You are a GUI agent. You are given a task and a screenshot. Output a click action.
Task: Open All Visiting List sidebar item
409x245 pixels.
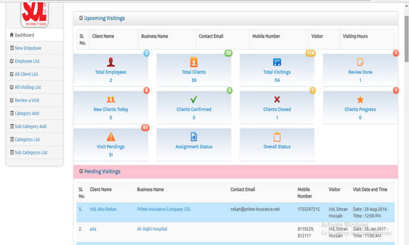coord(27,87)
